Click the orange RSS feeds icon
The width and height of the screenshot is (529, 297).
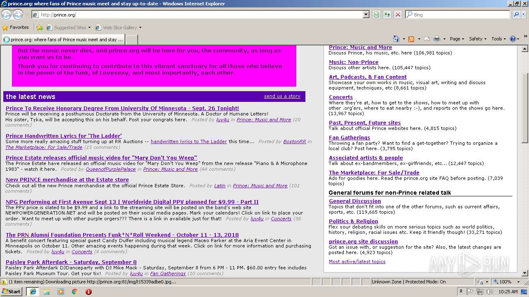(x=411, y=39)
